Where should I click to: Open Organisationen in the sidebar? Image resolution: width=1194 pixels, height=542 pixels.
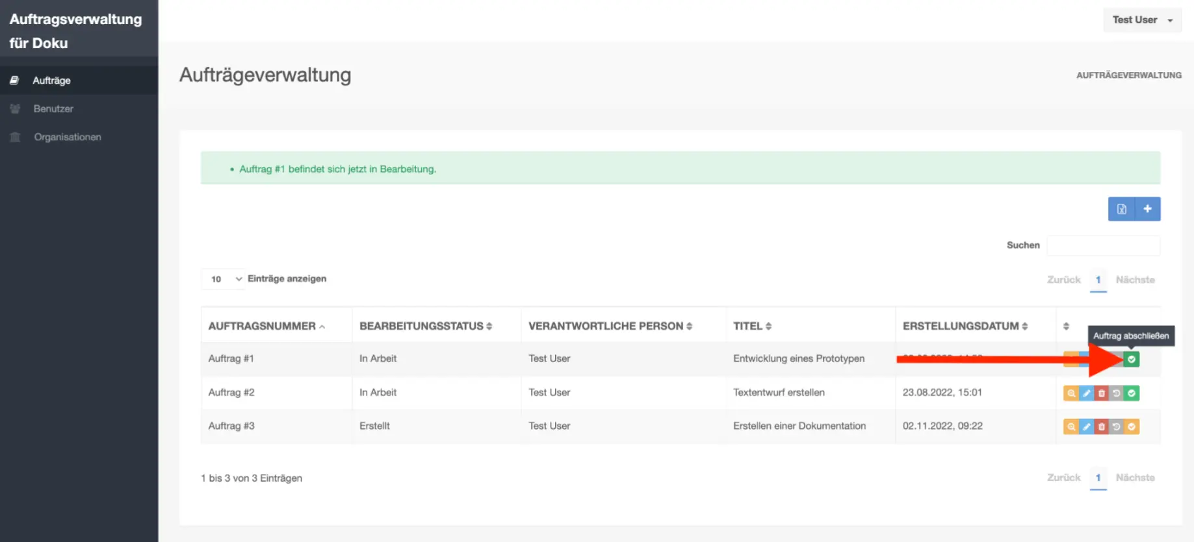pos(68,137)
